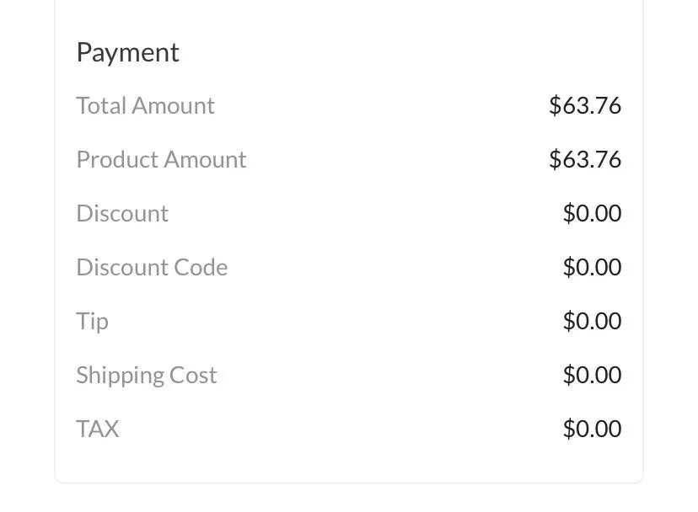Select the Discount $0.00 value
The height and width of the screenshot is (512, 698).
click(x=592, y=214)
